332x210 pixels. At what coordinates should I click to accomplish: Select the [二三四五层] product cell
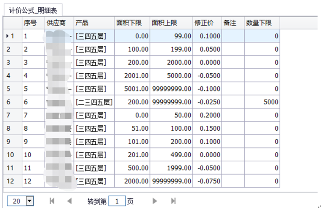point(94,102)
